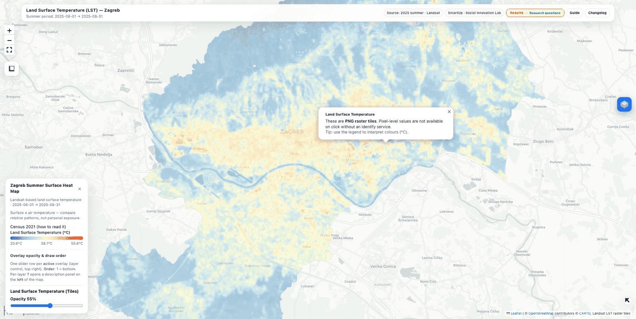The width and height of the screenshot is (636, 319).
Task: Click the Dugo Selo map label
Action: tap(543, 141)
